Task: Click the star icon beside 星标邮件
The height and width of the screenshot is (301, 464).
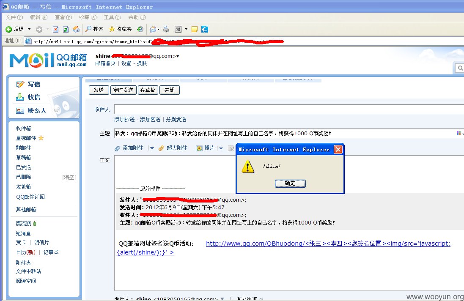Action: (x=41, y=138)
